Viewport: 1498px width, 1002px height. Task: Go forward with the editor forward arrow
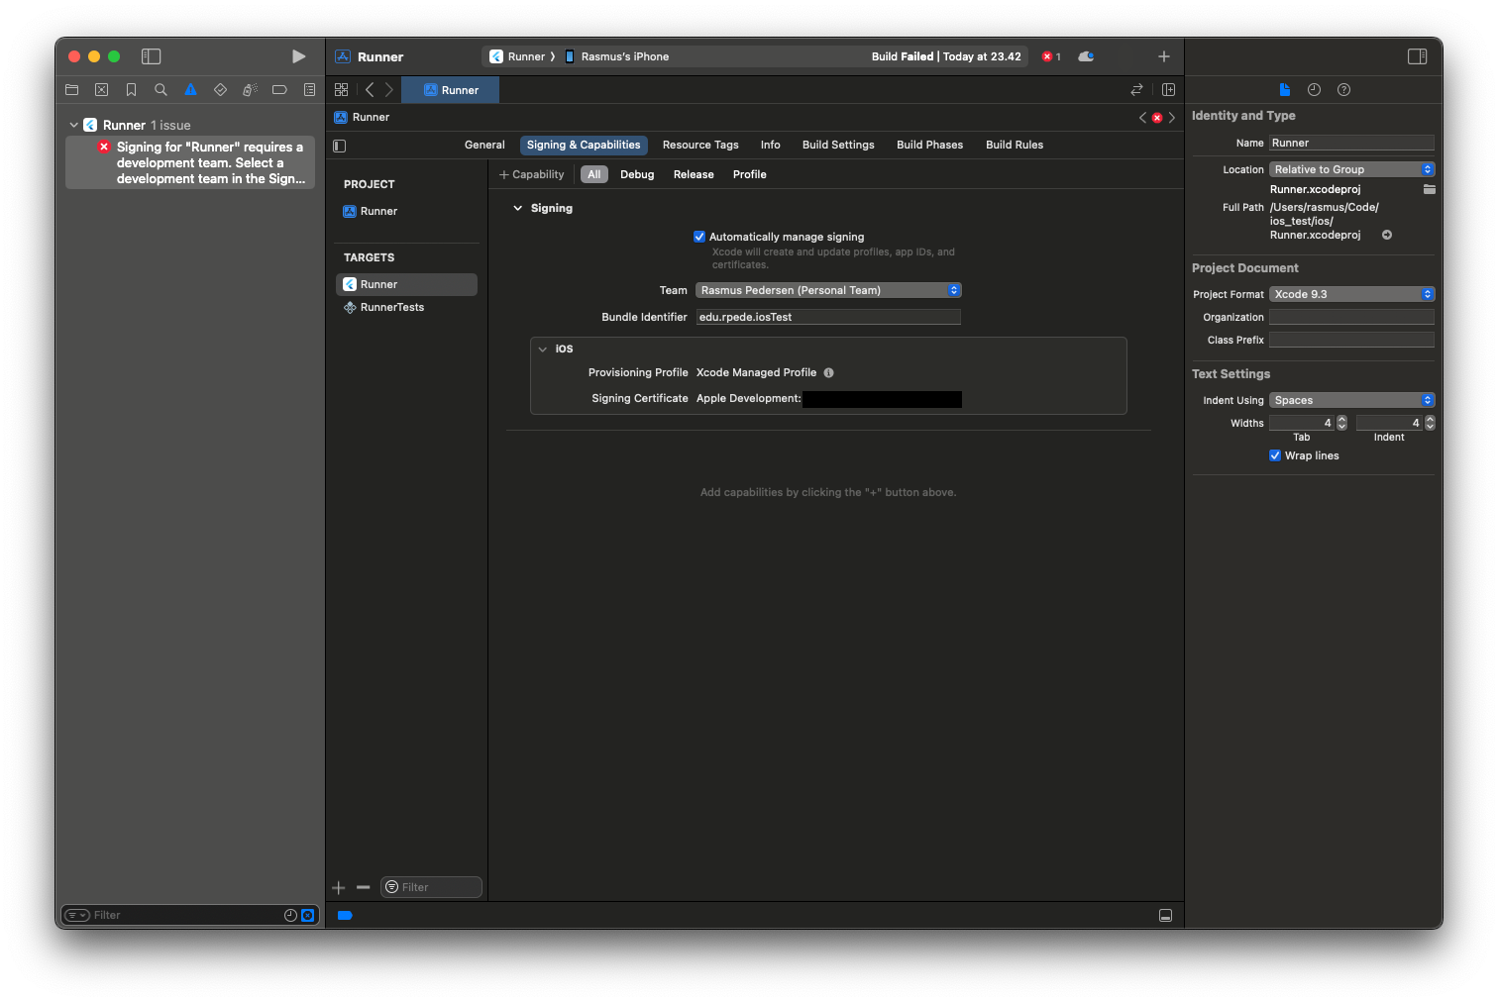pyautogui.click(x=389, y=89)
